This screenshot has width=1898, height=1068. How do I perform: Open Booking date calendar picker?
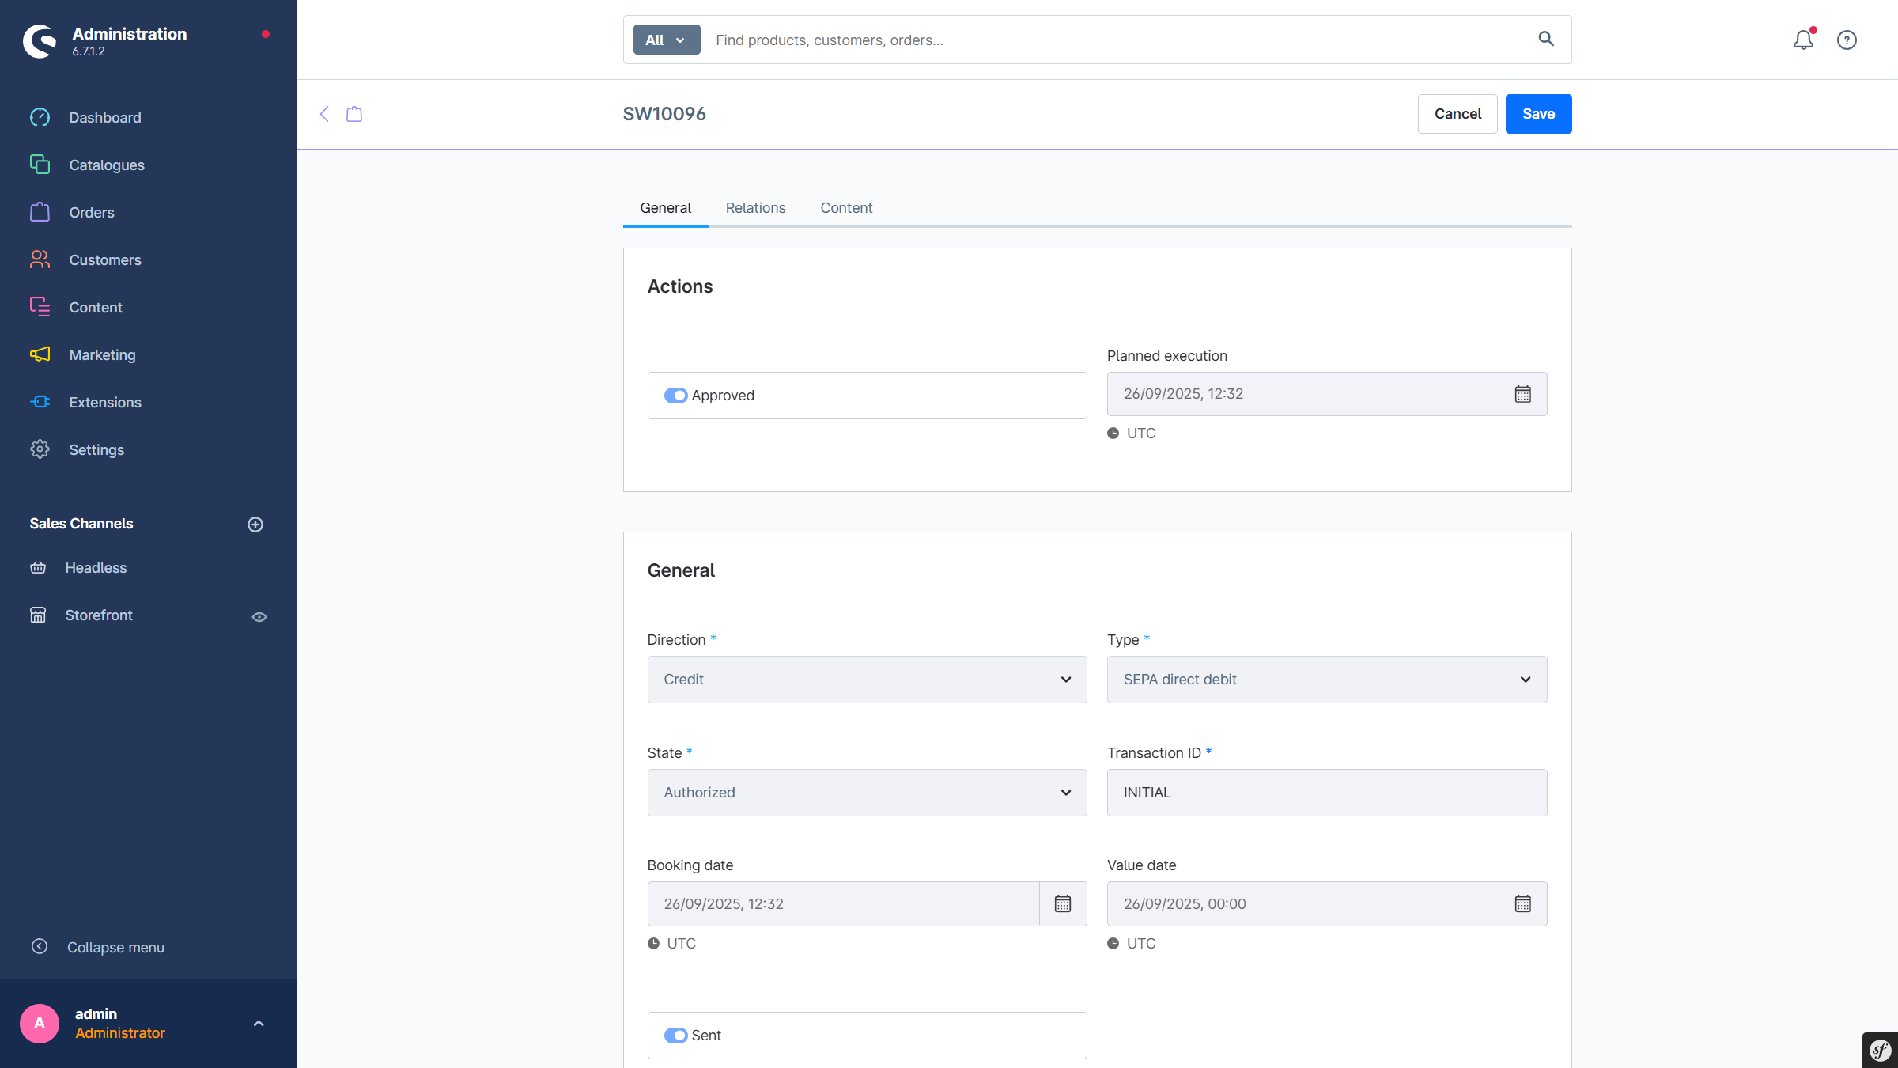click(x=1063, y=903)
